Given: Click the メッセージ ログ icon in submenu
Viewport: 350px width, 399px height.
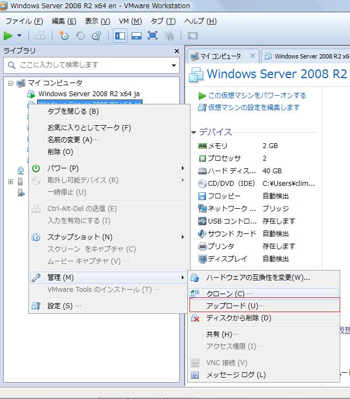Looking at the screenshot, I should (195, 375).
